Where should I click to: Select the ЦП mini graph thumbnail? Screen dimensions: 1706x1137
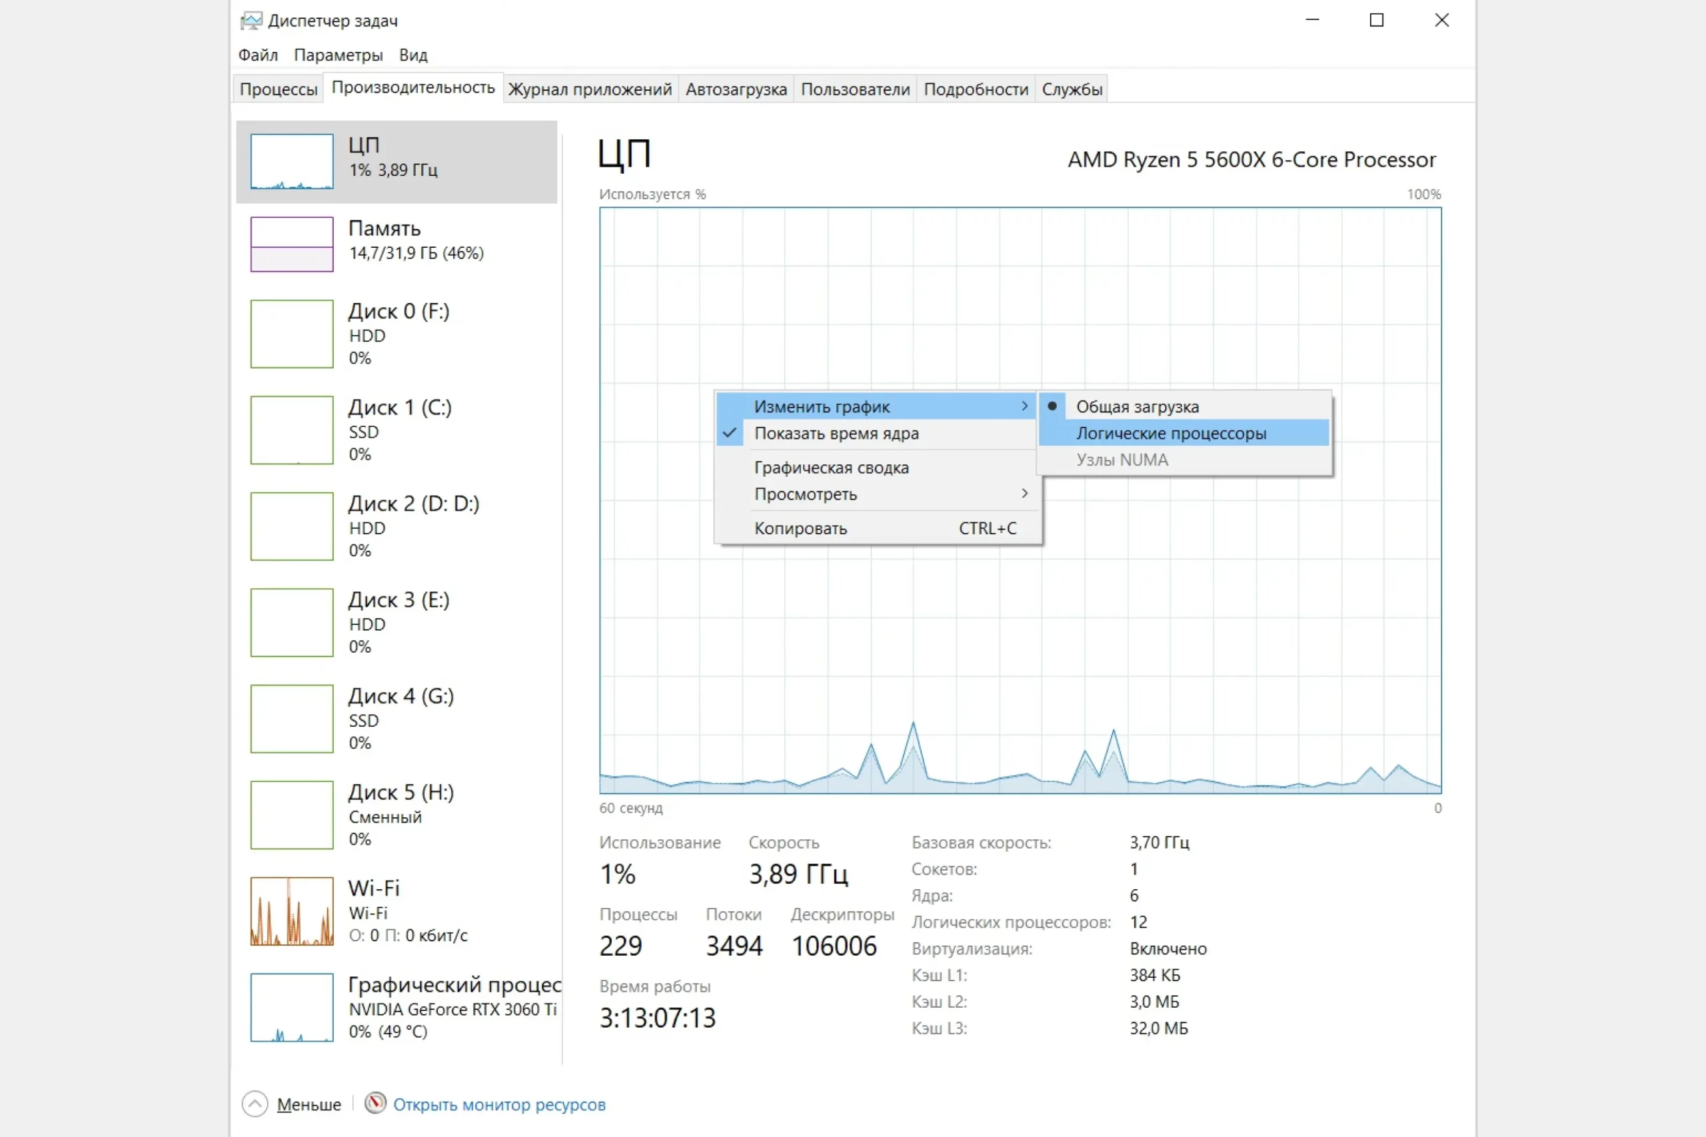tap(292, 161)
